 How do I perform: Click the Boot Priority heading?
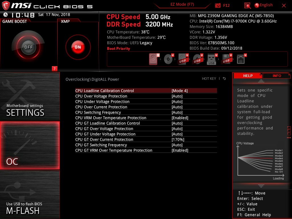pyautogui.click(x=118, y=48)
